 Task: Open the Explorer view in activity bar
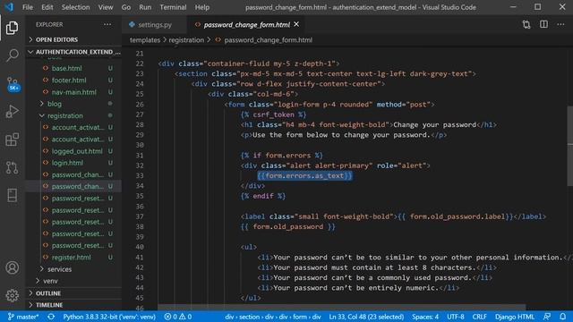point(12,28)
